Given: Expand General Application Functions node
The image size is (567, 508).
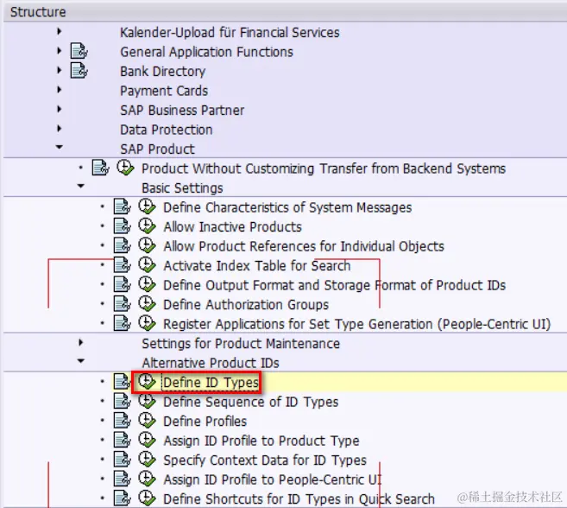Looking at the screenshot, I should pos(60,51).
